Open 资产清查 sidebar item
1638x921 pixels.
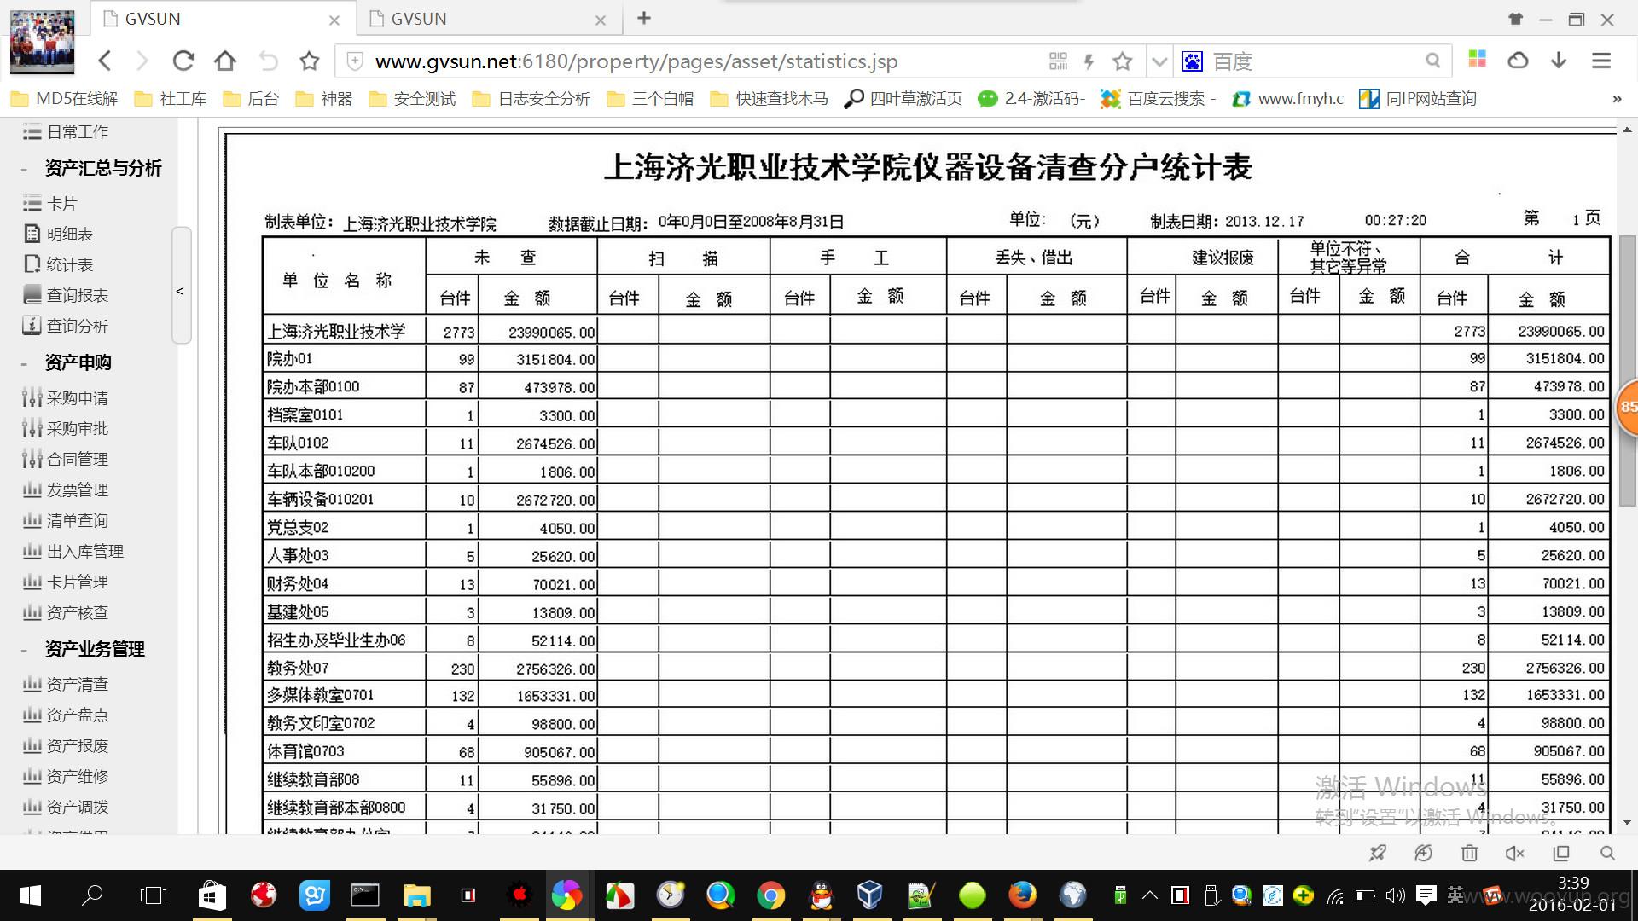tap(66, 685)
